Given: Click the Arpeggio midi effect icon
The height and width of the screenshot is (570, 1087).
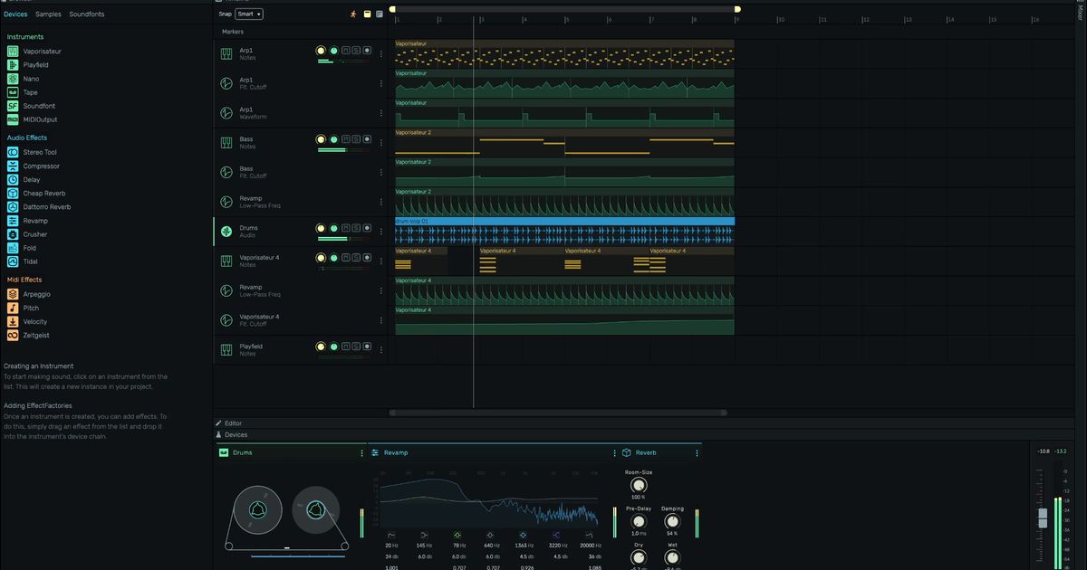Looking at the screenshot, I should point(13,294).
